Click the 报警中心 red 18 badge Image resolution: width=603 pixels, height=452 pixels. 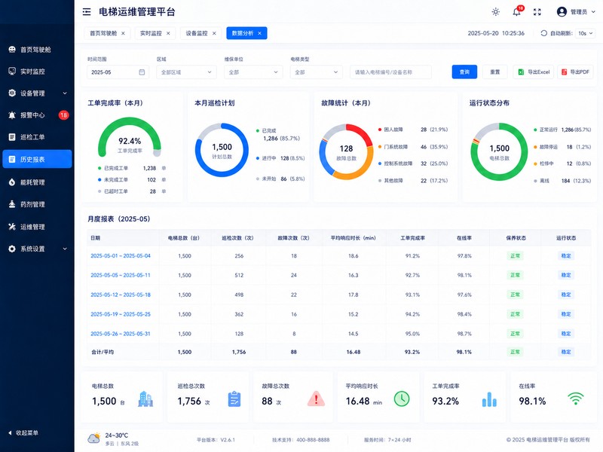tap(63, 115)
